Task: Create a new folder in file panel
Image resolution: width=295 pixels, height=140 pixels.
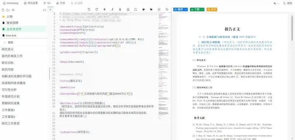Action: [8, 10]
